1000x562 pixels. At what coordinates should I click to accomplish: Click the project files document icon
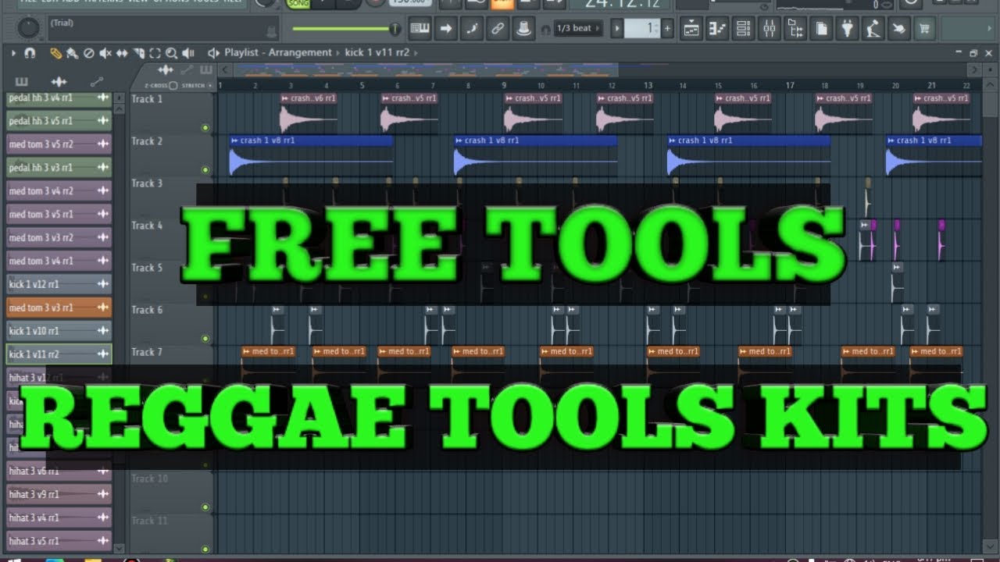click(822, 29)
